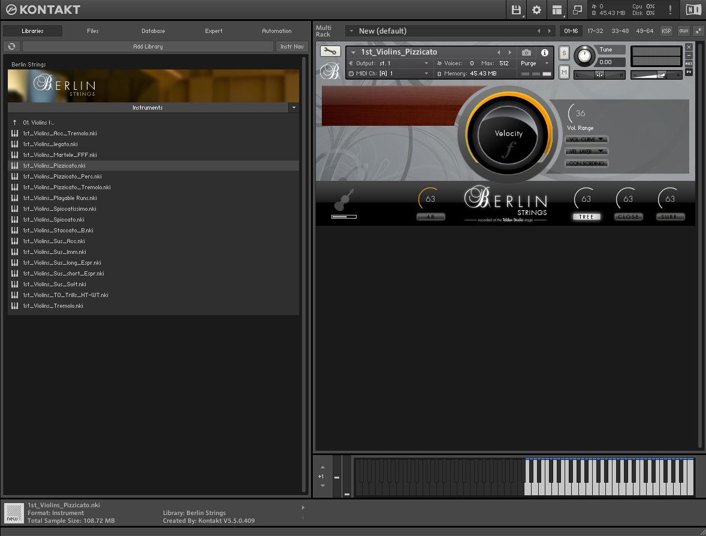The width and height of the screenshot is (706, 536).
Task: Click the save floppy disk icon
Action: [x=516, y=10]
